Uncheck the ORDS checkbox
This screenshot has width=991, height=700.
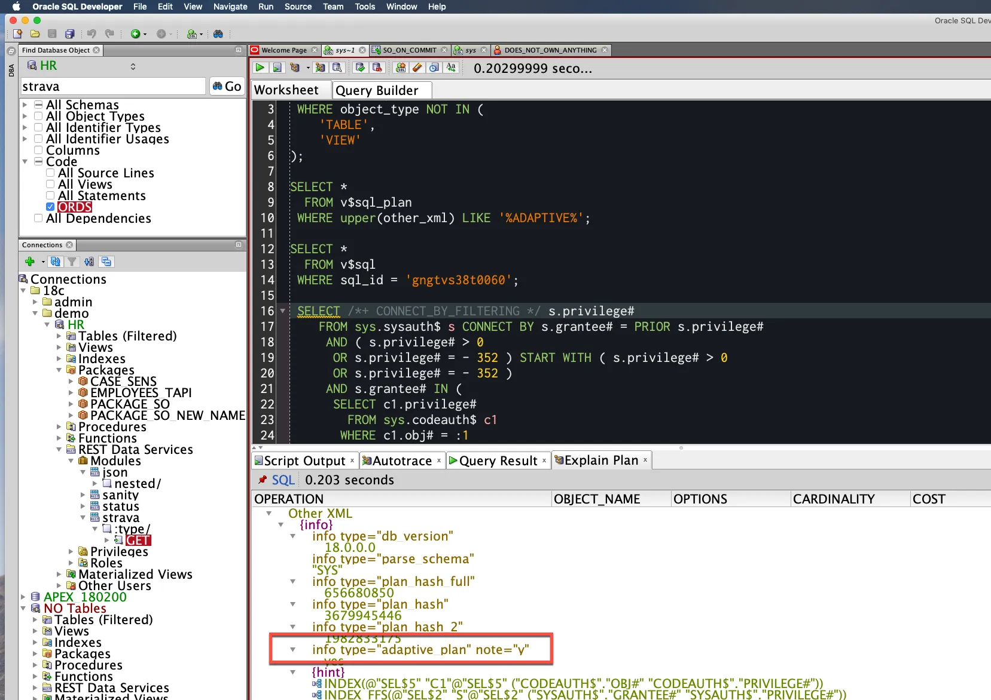point(50,207)
